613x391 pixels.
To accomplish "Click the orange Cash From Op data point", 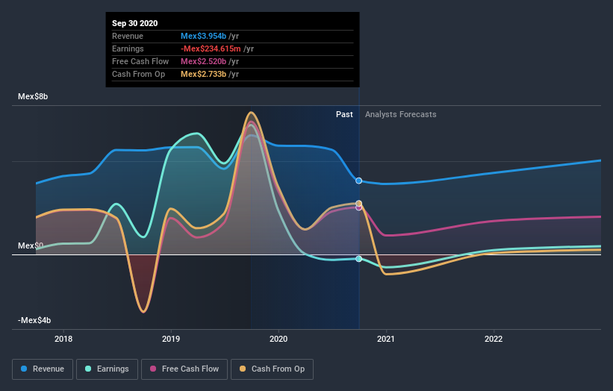I will pos(359,204).
